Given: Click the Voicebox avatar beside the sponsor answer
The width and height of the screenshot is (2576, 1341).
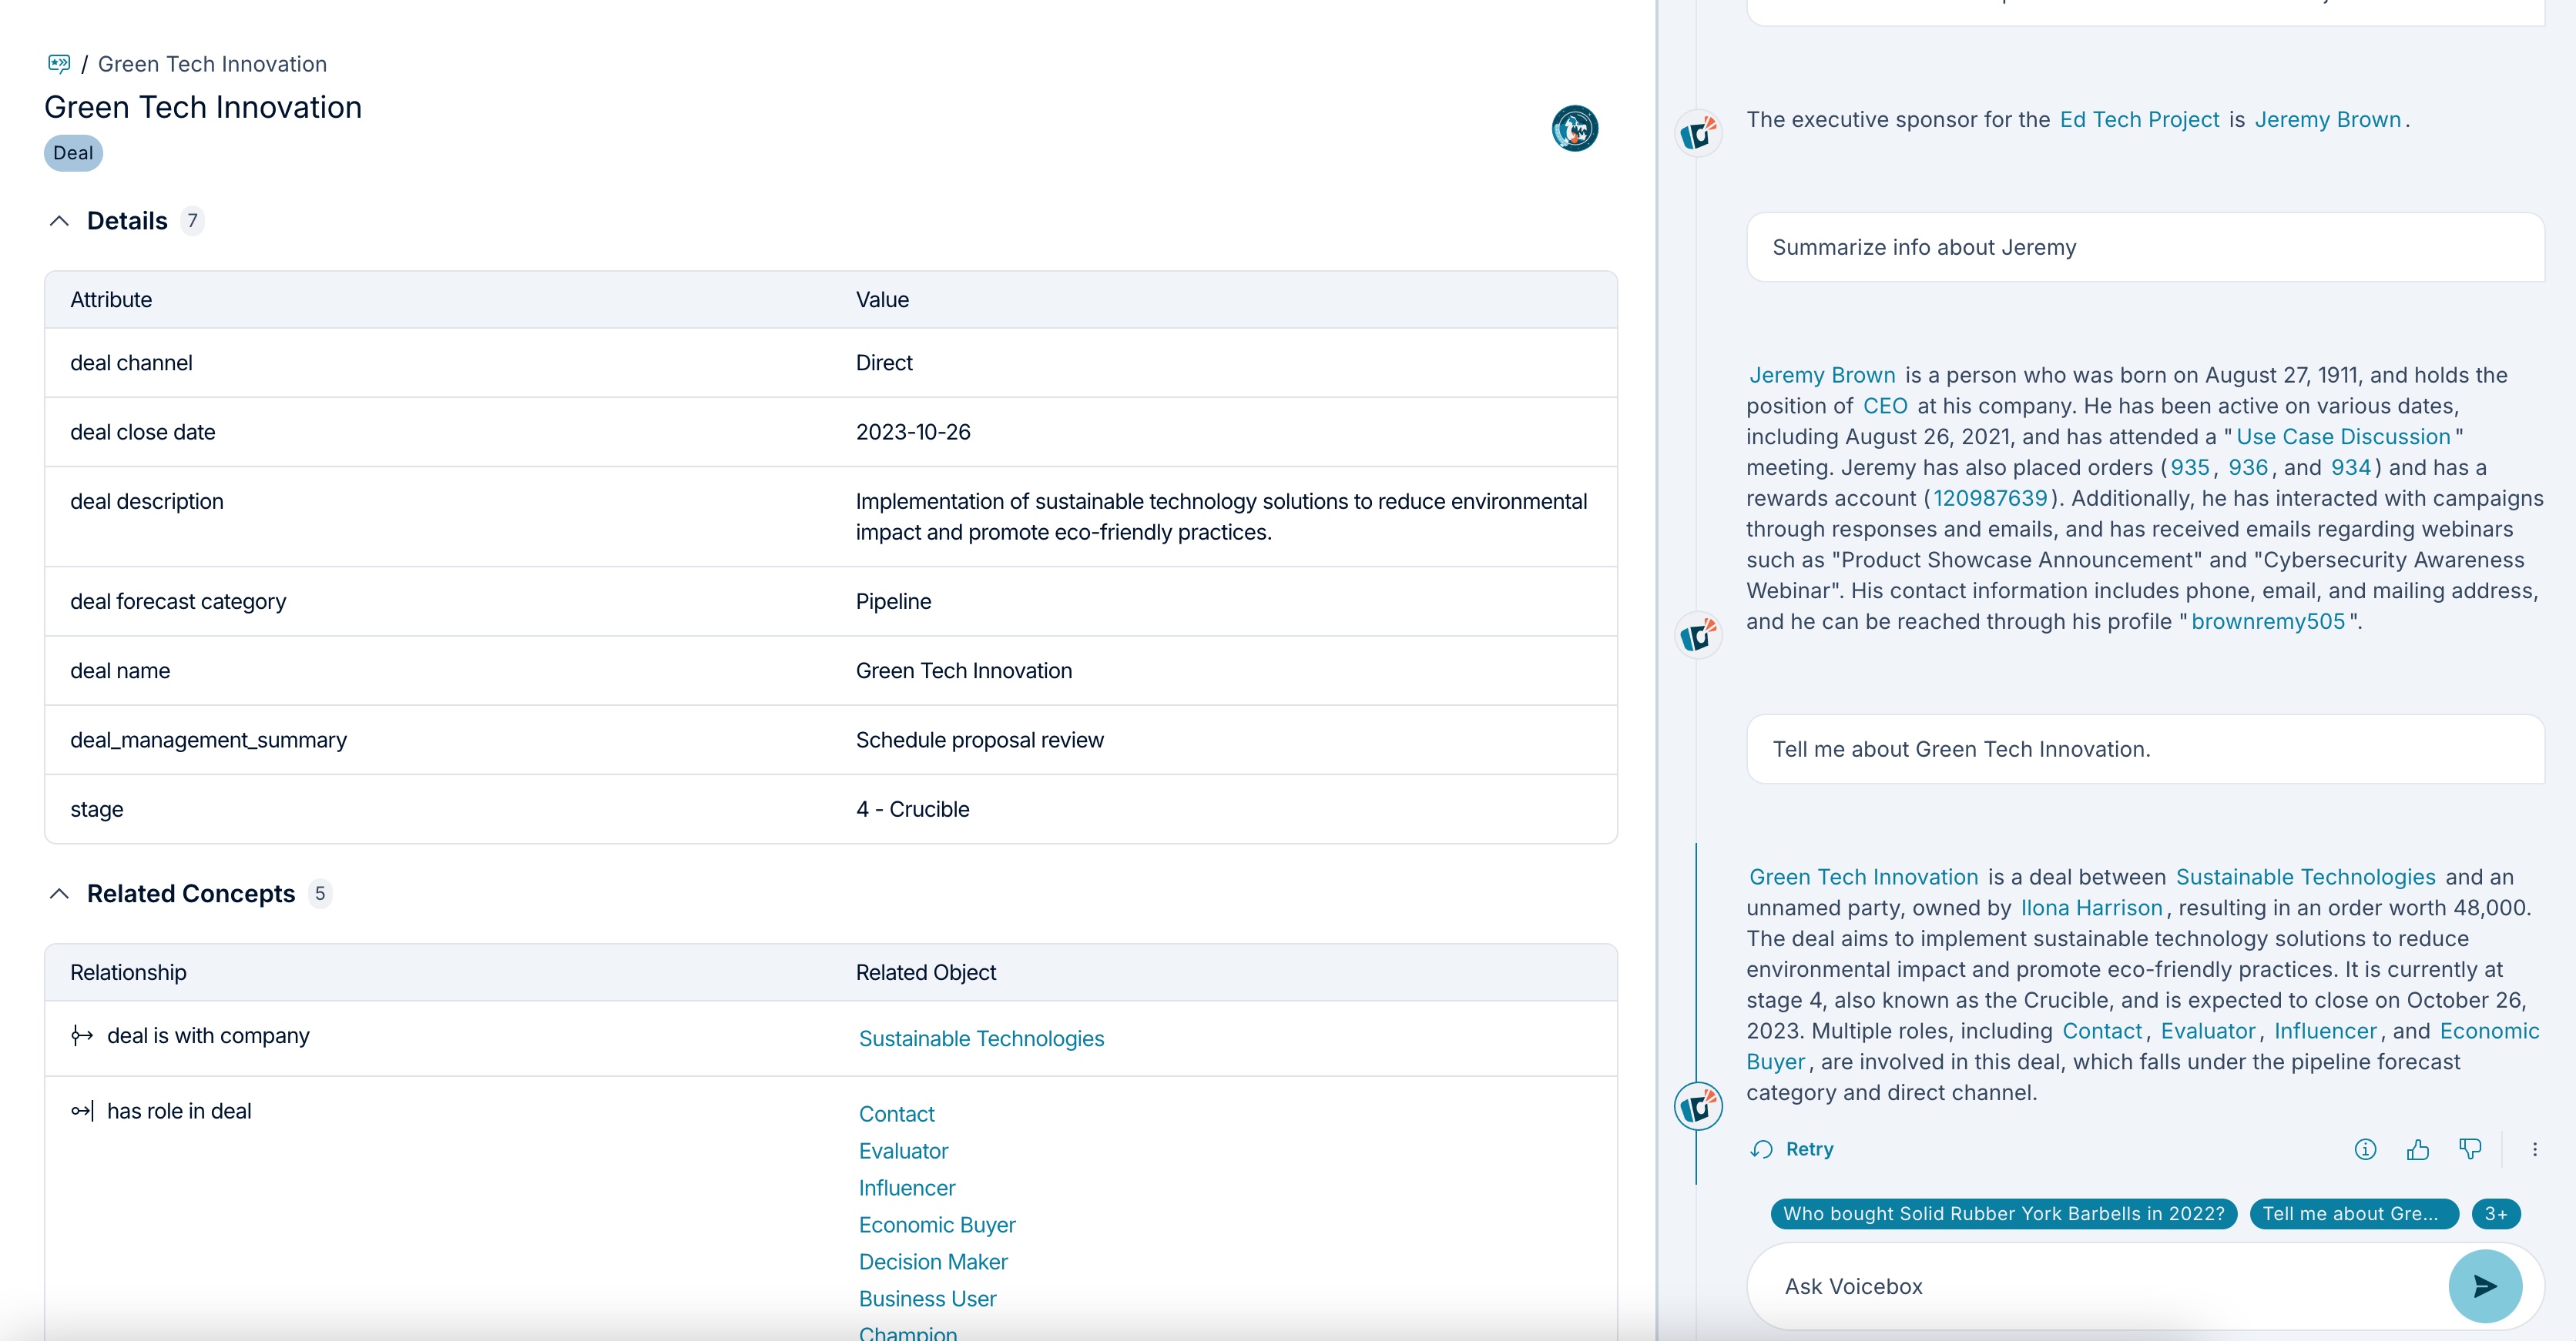Looking at the screenshot, I should pyautogui.click(x=1698, y=133).
